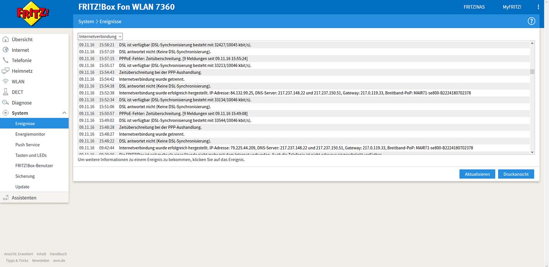
Task: Collapse the System menu chevron
Action: tap(64, 113)
